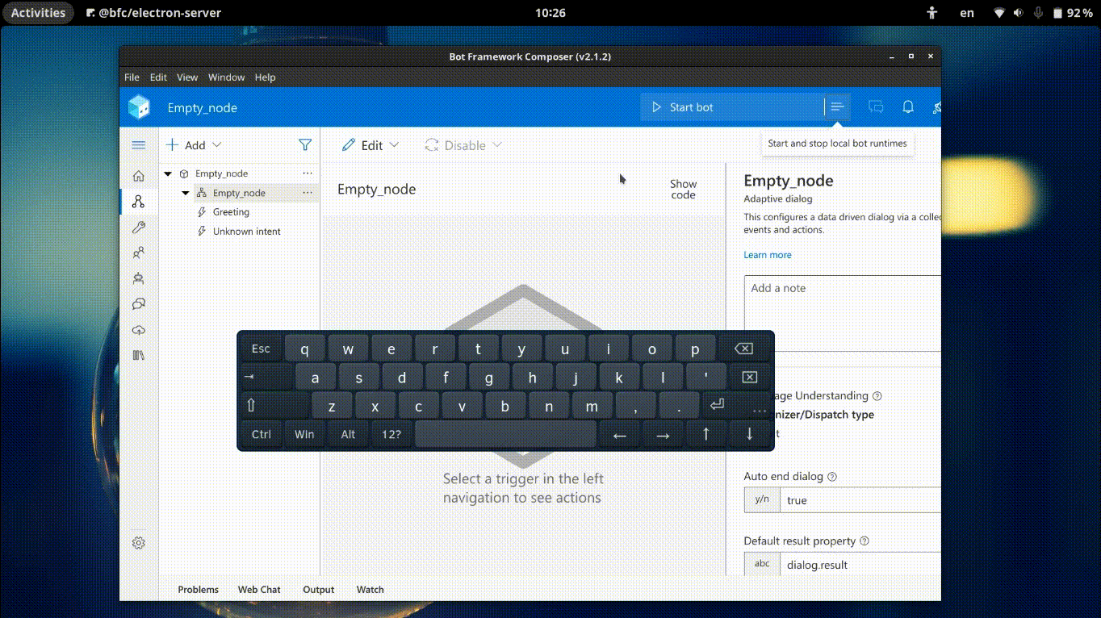The width and height of the screenshot is (1101, 618).
Task: Open the Help menu
Action: 265,77
